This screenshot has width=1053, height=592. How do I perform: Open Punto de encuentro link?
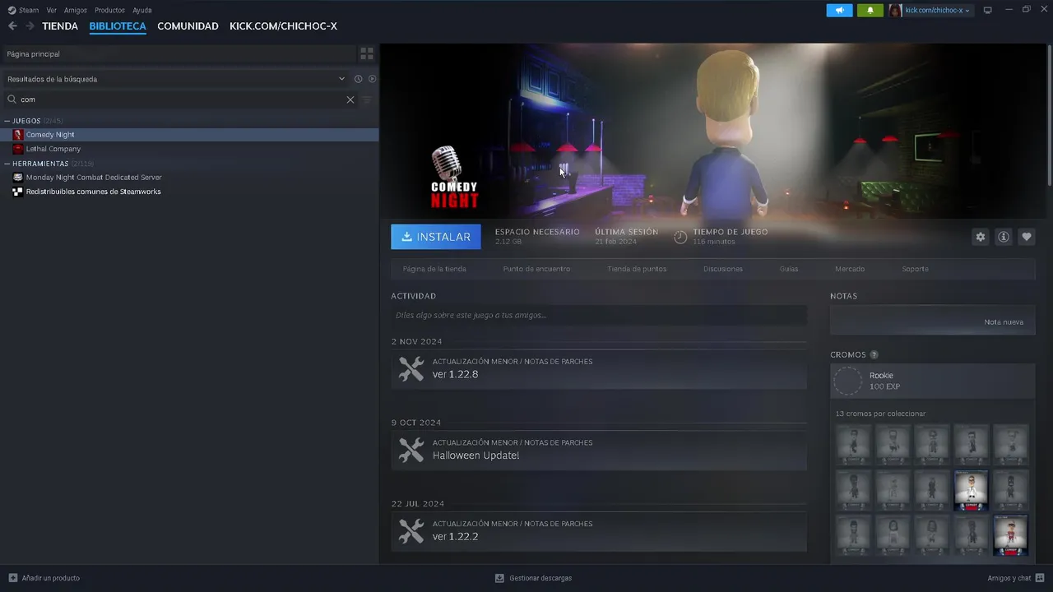(x=536, y=269)
